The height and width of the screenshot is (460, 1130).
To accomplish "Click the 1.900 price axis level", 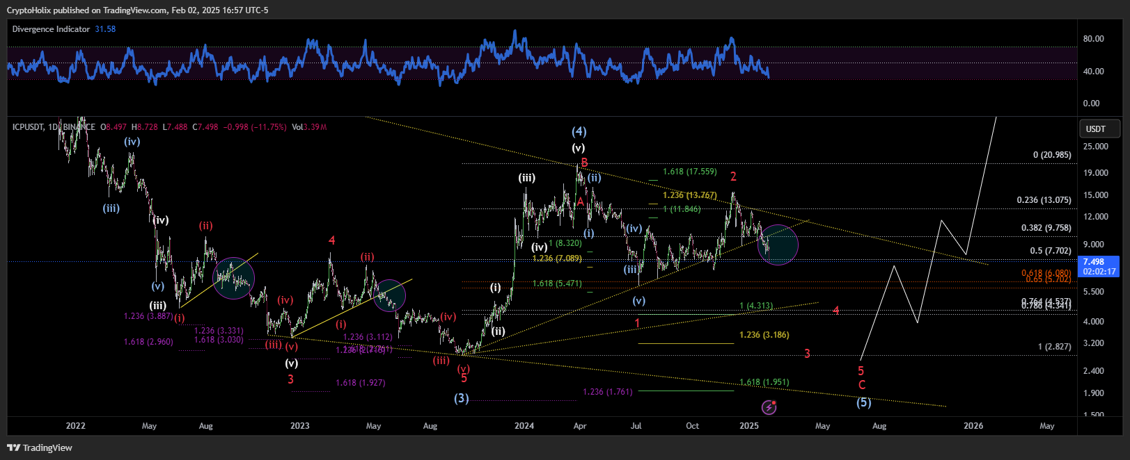I will click(1094, 393).
